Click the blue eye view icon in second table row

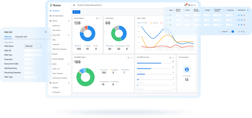241,20
